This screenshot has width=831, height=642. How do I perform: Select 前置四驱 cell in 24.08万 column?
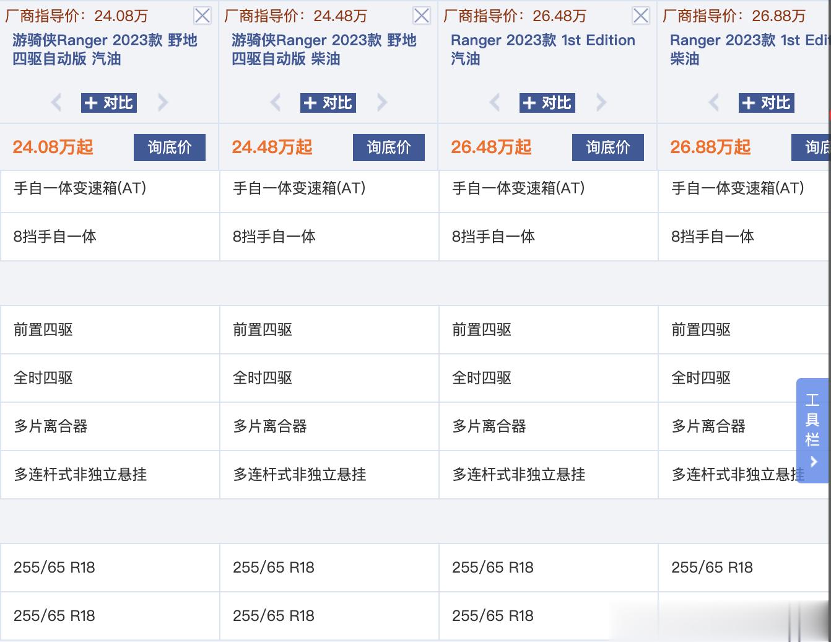[110, 330]
